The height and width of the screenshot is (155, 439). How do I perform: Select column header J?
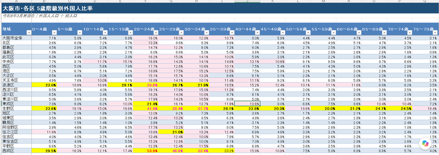coord(247,1)
